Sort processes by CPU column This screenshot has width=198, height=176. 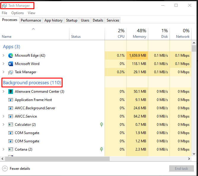click(116, 34)
